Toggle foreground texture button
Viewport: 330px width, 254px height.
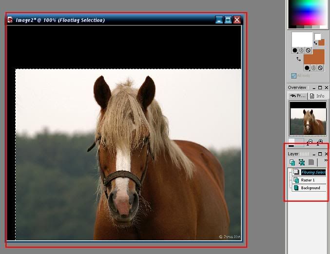click(302, 50)
